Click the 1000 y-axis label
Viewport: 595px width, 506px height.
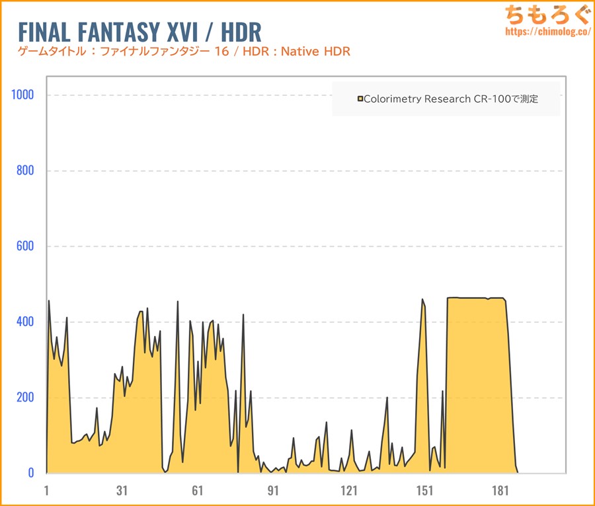tap(22, 95)
